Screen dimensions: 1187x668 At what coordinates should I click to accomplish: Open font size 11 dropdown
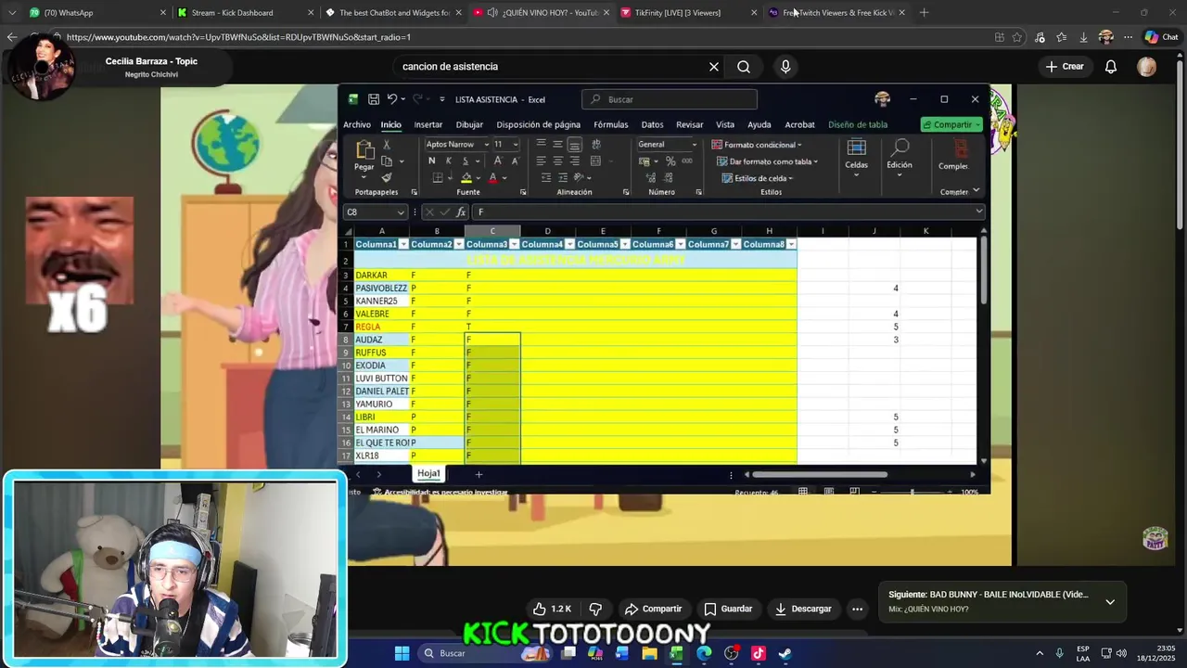tap(516, 145)
